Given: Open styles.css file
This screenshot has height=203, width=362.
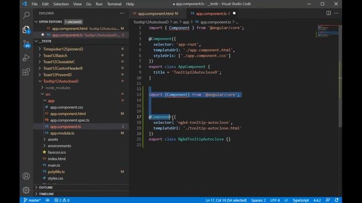Looking at the screenshot, I should point(81,178).
